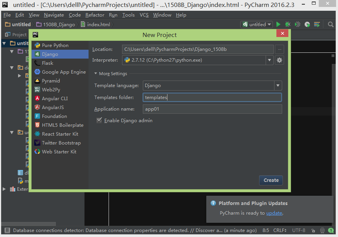Choose the Flask project type
This screenshot has width=338, height=237.
(60, 63)
